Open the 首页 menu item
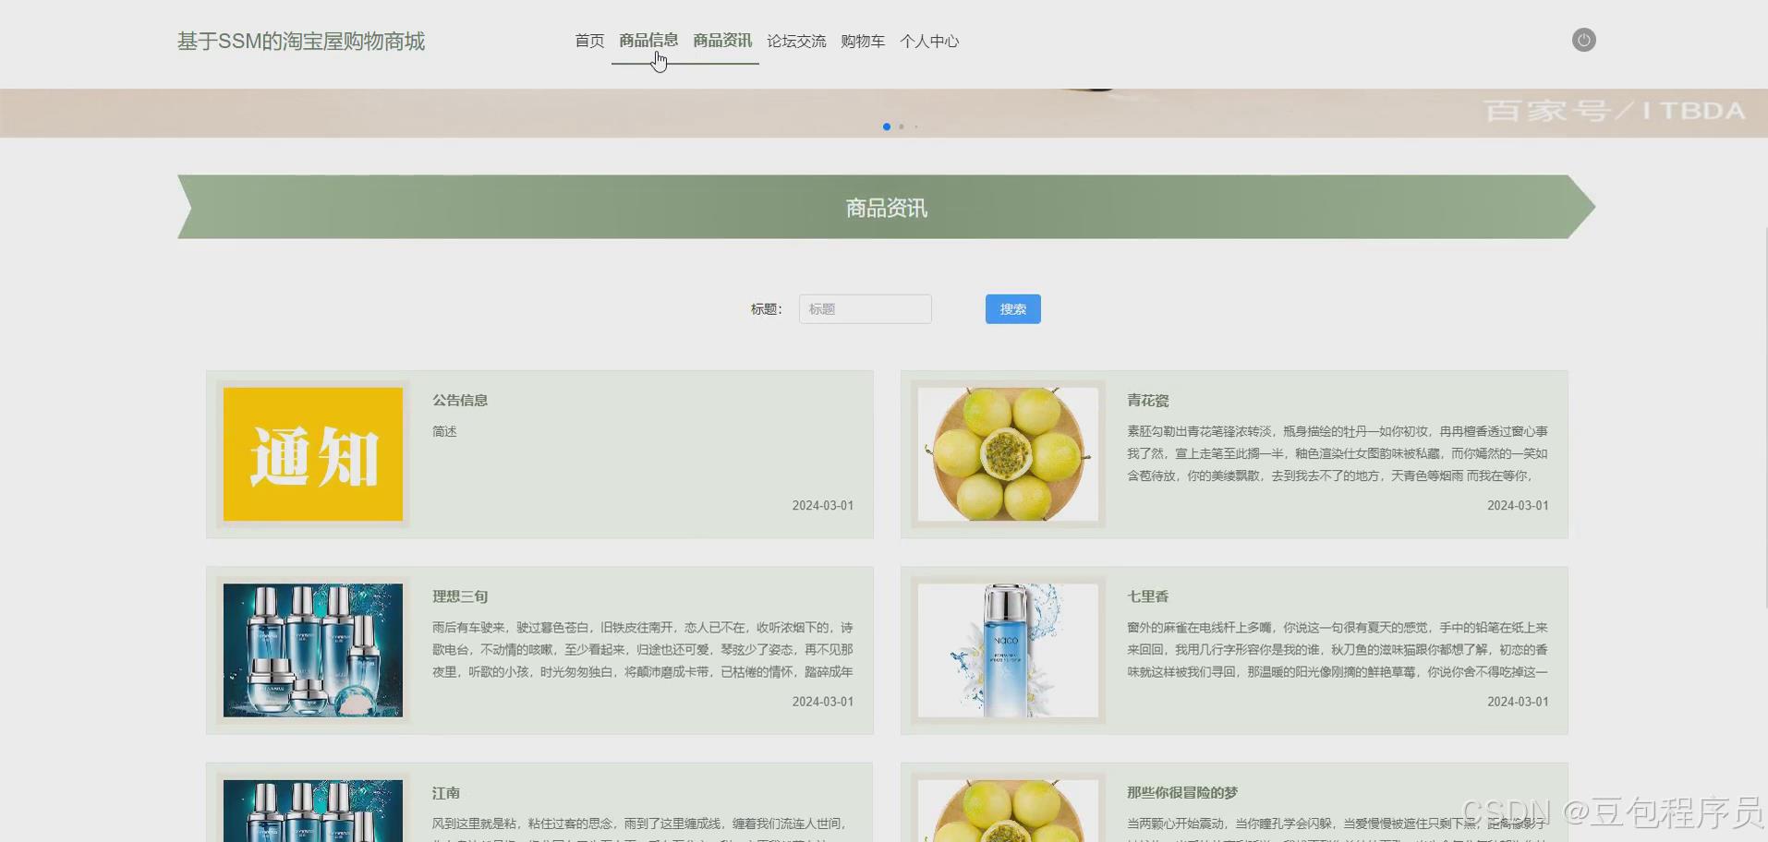Screen dimensions: 1768x842 [x=588, y=41]
